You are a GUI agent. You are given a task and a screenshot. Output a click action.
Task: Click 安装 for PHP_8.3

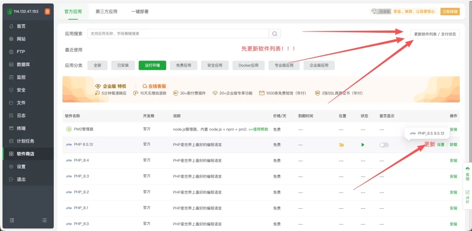(x=453, y=177)
